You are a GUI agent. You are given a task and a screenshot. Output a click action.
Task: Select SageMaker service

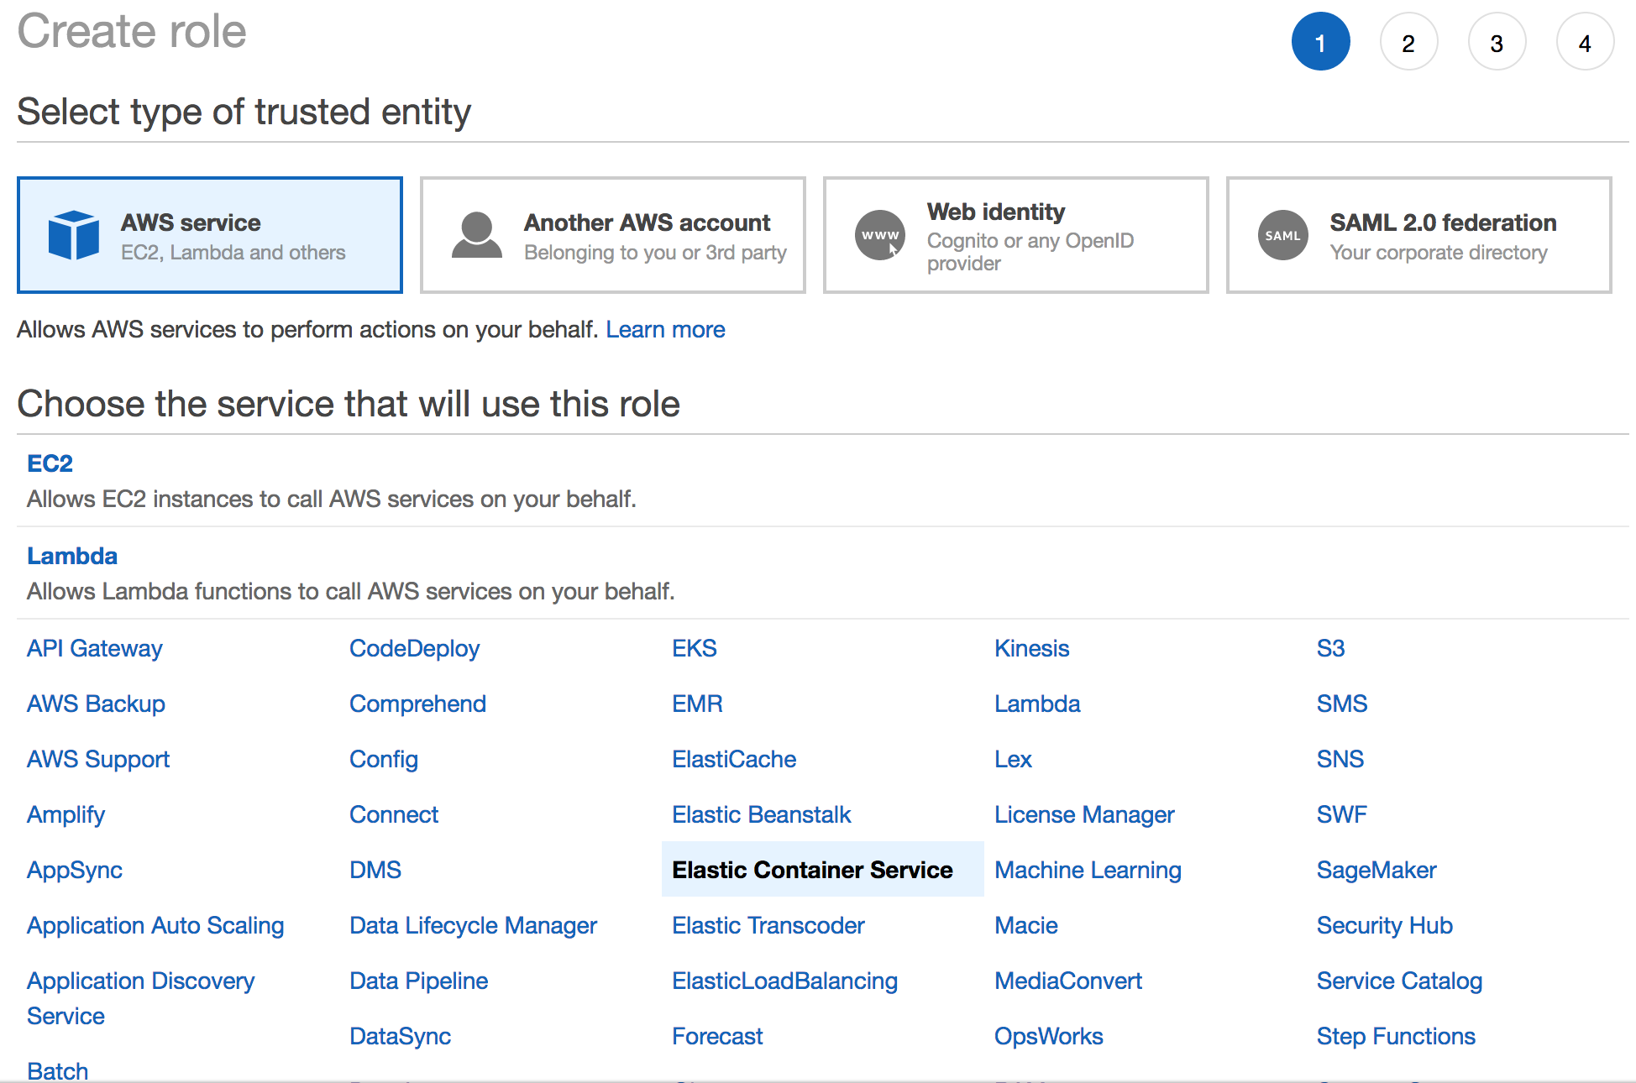[x=1376, y=870]
